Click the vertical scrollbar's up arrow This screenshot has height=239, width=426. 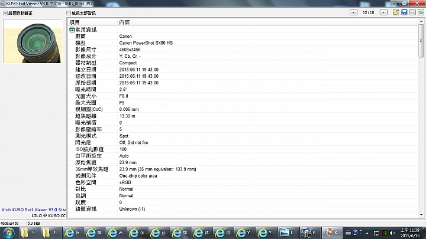point(421,21)
